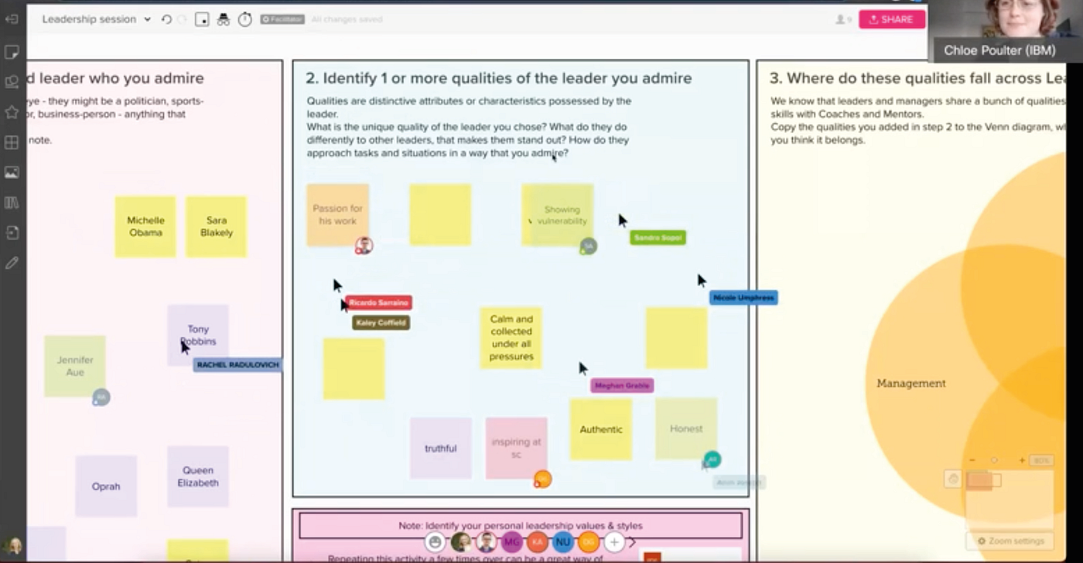Toggle the minimap visibility icon
The image size is (1083, 563).
[202, 19]
